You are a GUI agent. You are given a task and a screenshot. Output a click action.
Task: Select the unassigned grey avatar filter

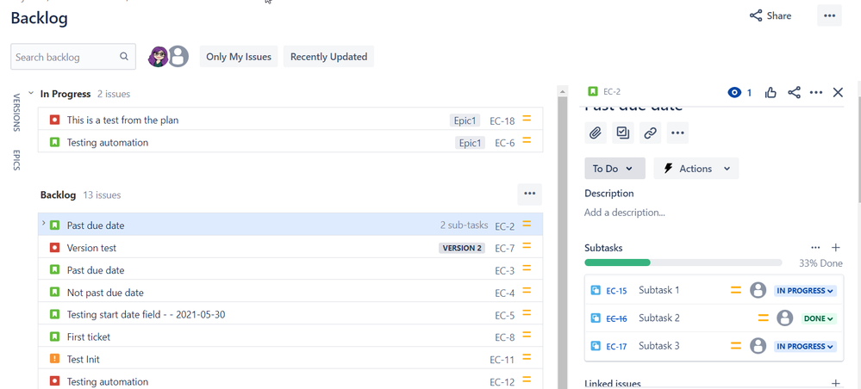pos(178,57)
